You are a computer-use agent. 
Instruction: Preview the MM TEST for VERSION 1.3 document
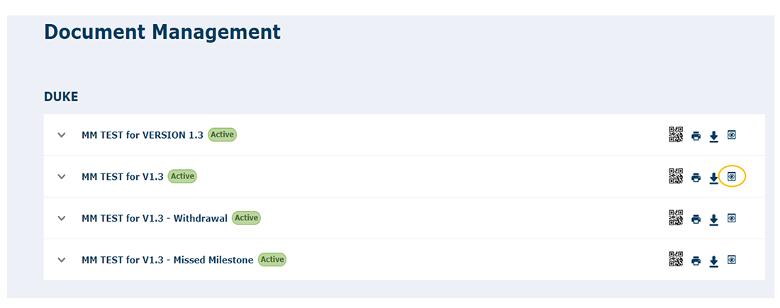[x=731, y=135]
